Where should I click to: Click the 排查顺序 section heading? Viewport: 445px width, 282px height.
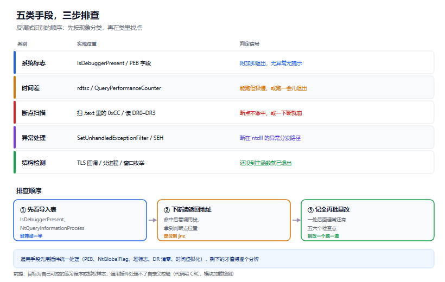[x=29, y=191]
